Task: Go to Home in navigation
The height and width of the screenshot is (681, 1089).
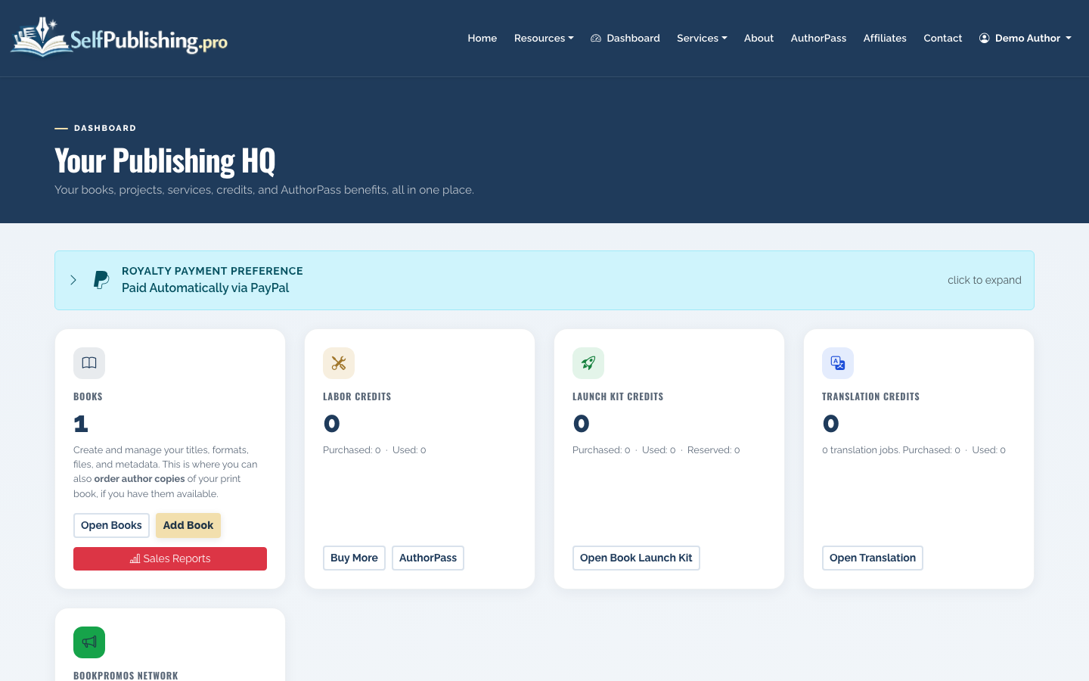Action: coord(482,38)
